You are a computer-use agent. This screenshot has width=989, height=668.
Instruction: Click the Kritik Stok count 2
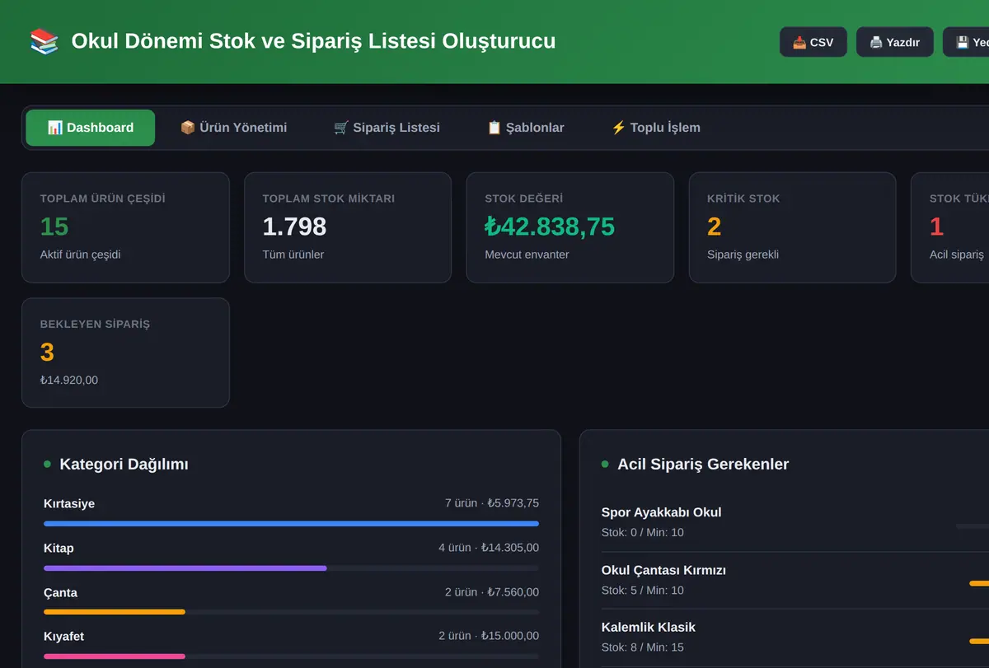tap(714, 227)
